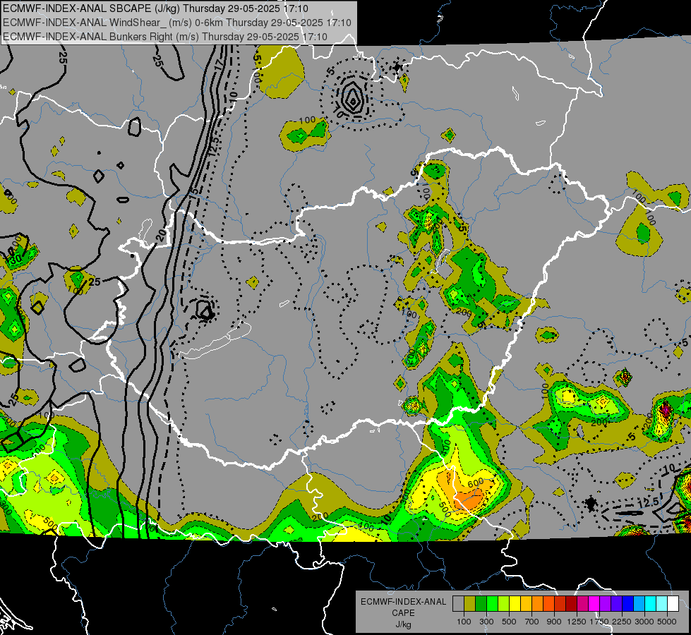Select the amber legend swatch left of 700
This screenshot has width=691, height=635.
pyautogui.click(x=526, y=603)
